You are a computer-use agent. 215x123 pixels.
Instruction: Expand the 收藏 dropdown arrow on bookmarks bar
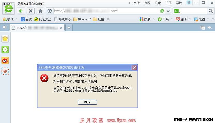coord(17,19)
